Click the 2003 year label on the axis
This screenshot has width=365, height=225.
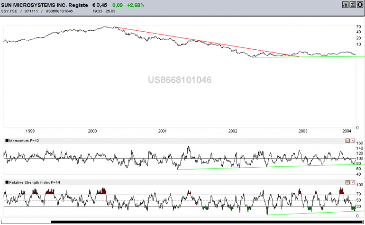(303, 131)
